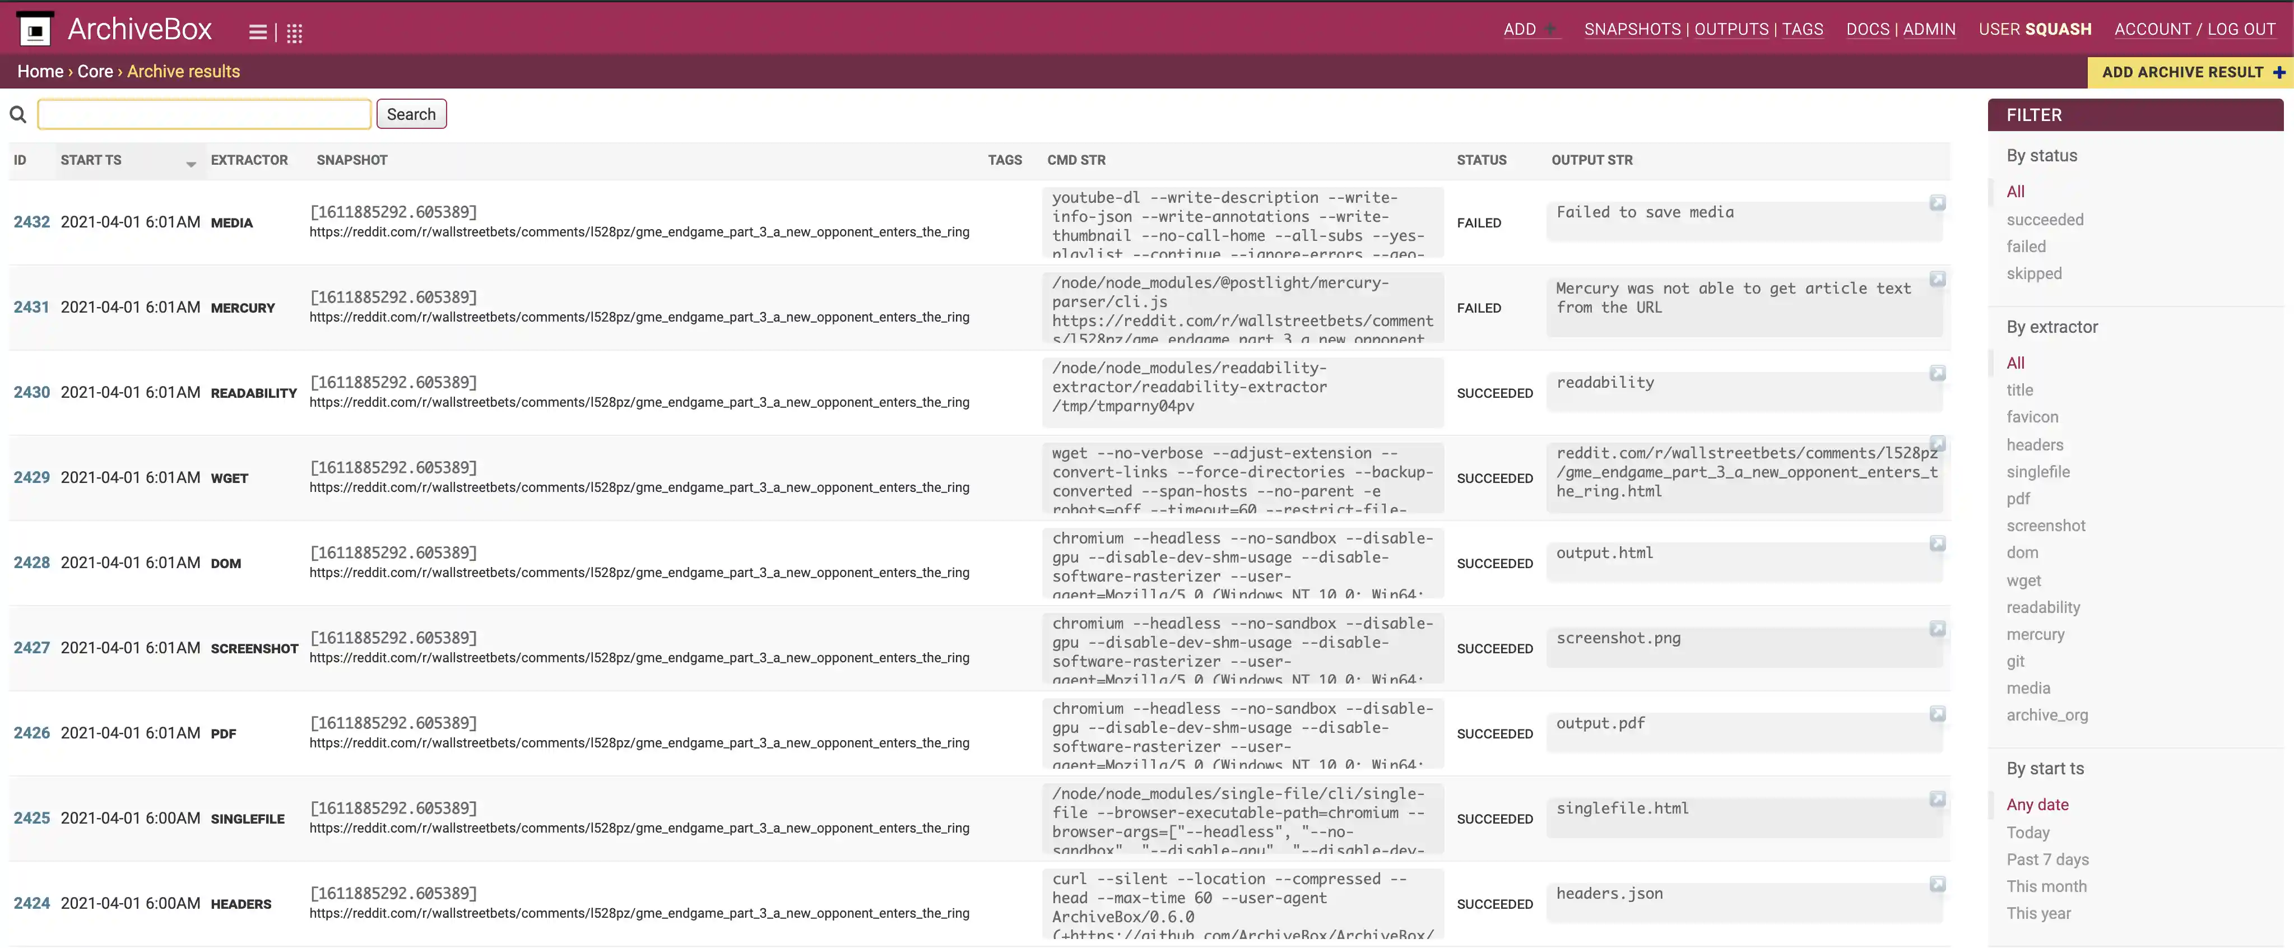This screenshot has width=2294, height=948.
Task: Switch to list view icon
Action: pos(257,33)
